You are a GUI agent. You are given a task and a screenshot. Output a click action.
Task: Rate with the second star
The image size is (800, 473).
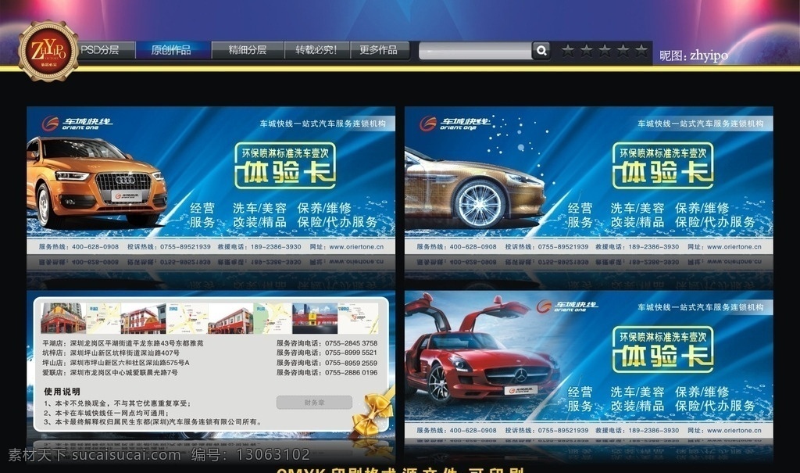(586, 50)
